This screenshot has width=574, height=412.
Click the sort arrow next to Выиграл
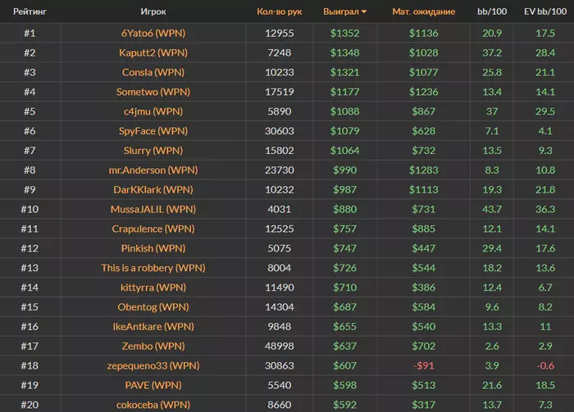(x=364, y=12)
